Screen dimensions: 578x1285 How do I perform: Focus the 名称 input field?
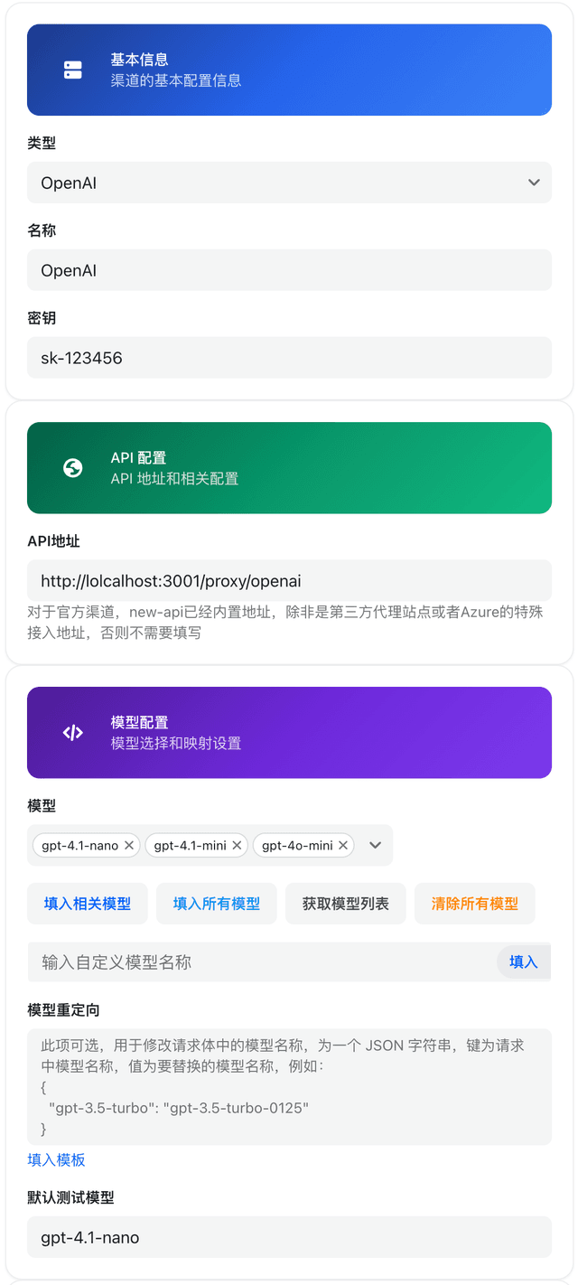coord(289,270)
